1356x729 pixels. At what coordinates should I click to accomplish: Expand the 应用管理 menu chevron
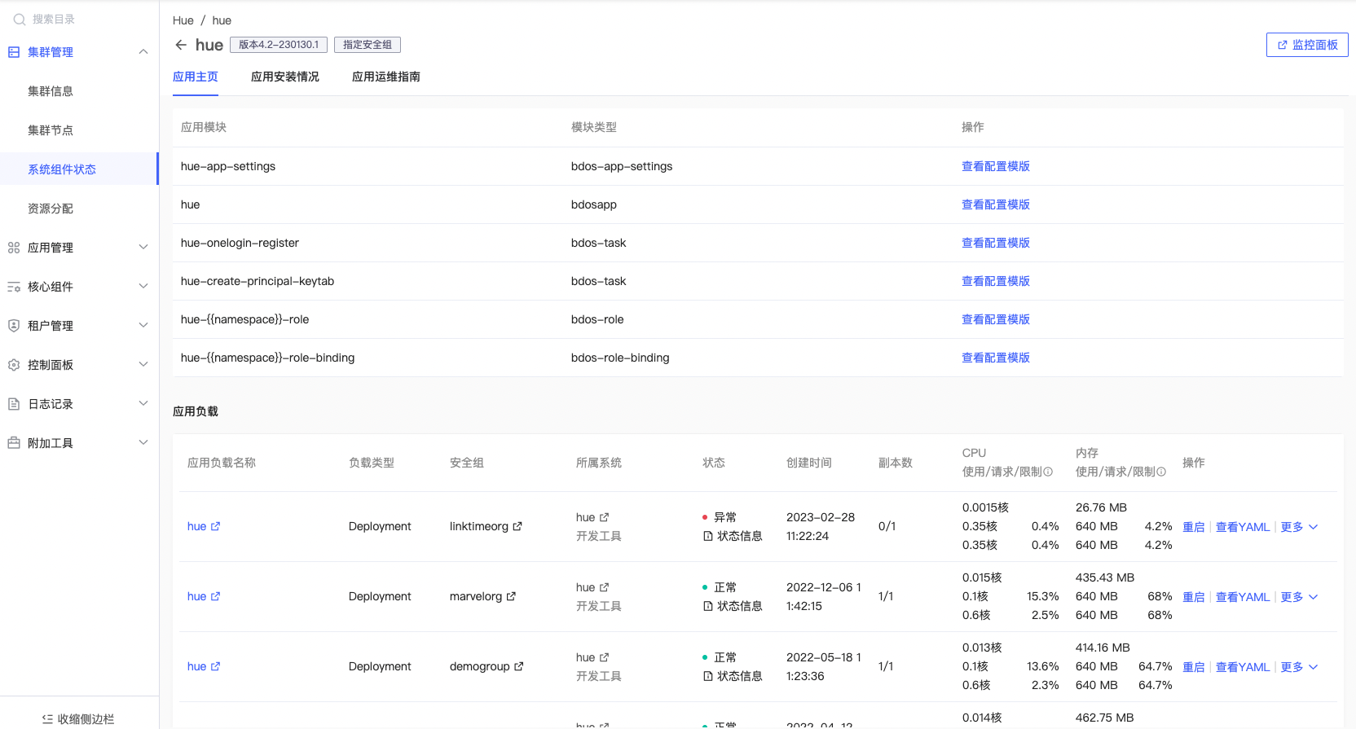click(x=143, y=247)
